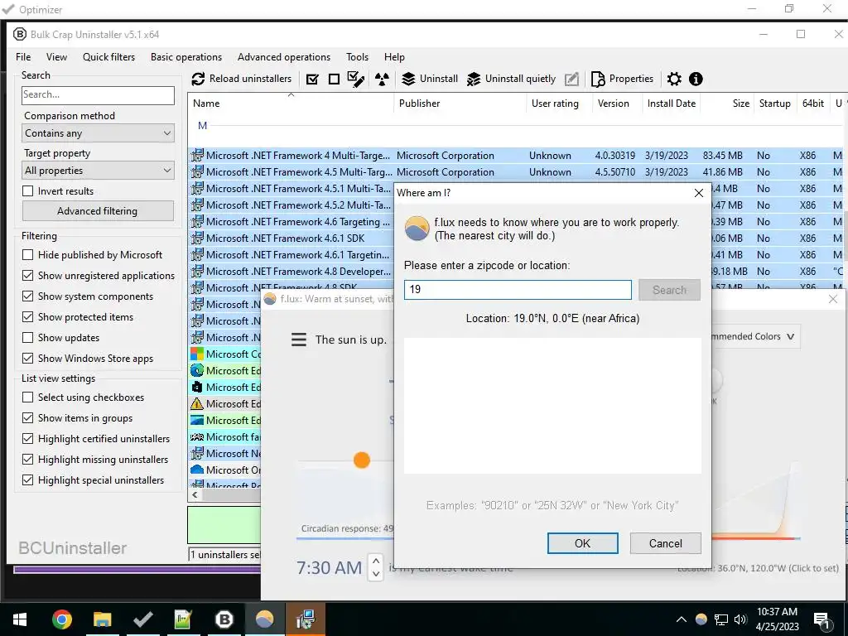Click Deselect all empty-box toolbar icon
The width and height of the screenshot is (848, 636).
(x=334, y=79)
